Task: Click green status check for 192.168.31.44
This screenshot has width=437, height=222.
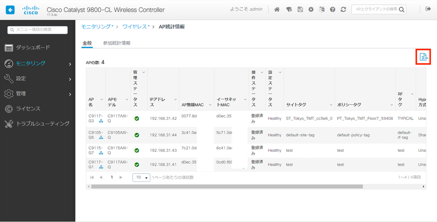Action: click(136, 135)
